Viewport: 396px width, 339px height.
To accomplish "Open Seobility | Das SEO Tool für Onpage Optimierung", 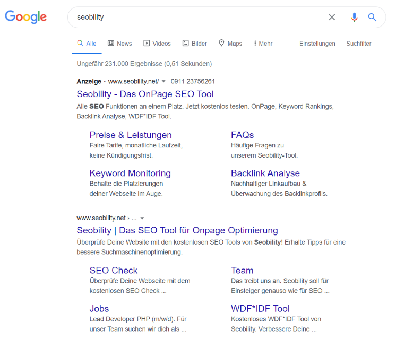I will click(177, 230).
